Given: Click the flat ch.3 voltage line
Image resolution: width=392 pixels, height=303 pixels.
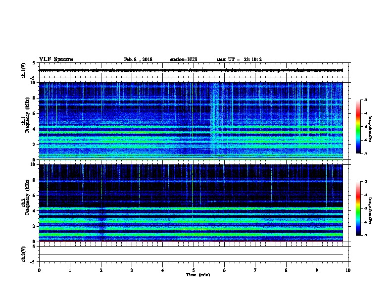Looking at the screenshot, I should (191, 254).
